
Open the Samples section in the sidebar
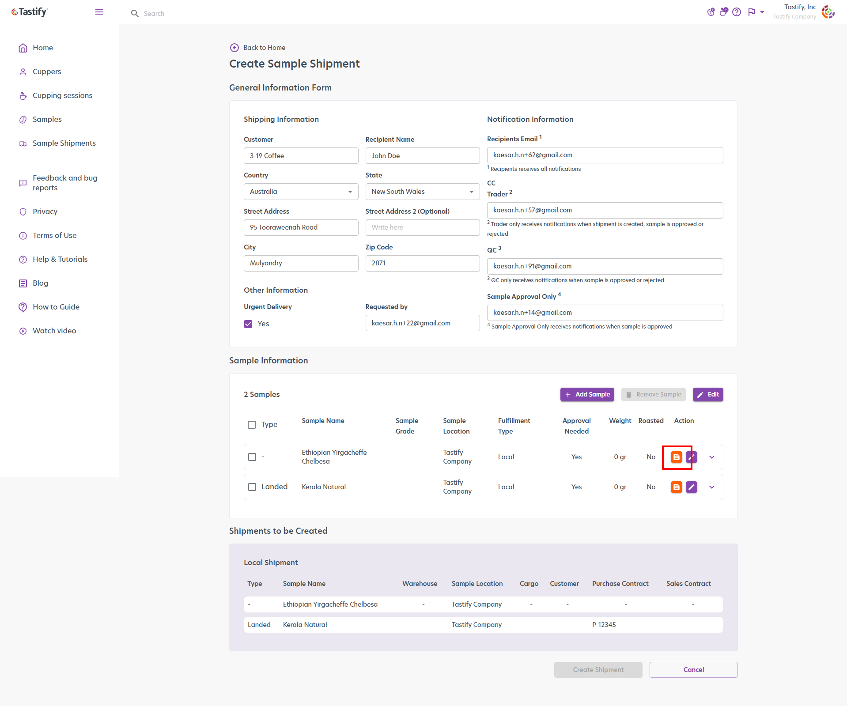coord(47,119)
